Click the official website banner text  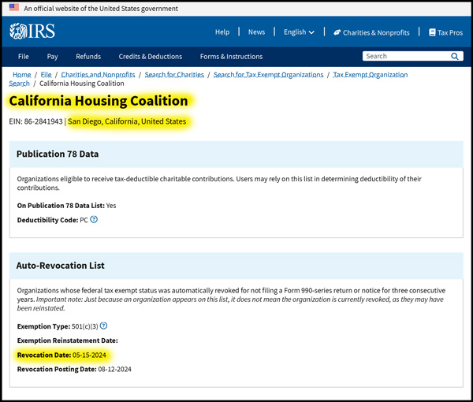[101, 9]
